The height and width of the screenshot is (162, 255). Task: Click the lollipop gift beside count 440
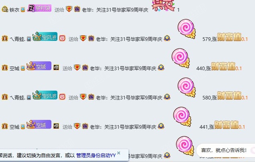(180, 58)
